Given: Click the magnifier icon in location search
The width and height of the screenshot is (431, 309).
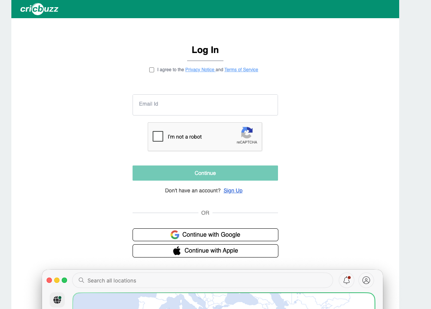Looking at the screenshot, I should [81, 280].
